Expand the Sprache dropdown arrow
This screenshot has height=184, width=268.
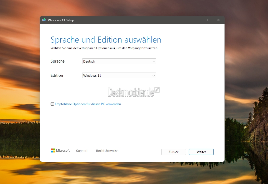pos(153,62)
